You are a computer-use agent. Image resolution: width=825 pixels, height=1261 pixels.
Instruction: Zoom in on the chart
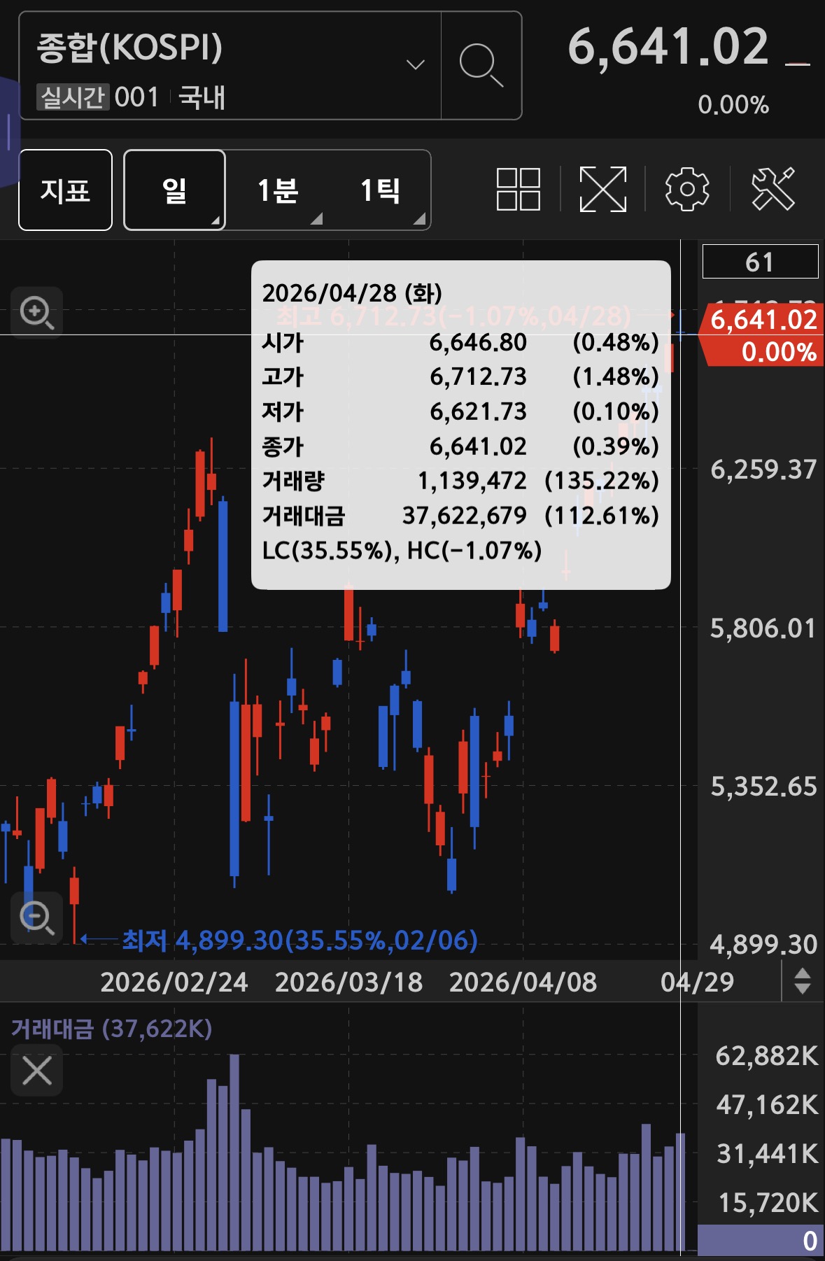pos(37,313)
